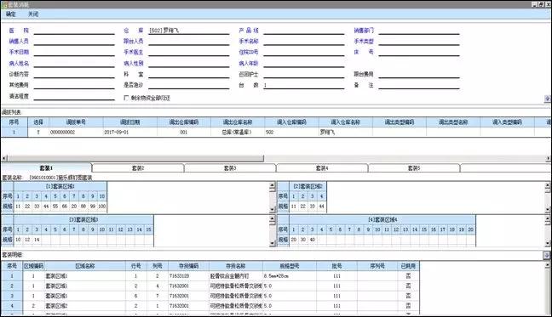Click the 已耗用 cell 否 in detail row 1

[x=408, y=276]
